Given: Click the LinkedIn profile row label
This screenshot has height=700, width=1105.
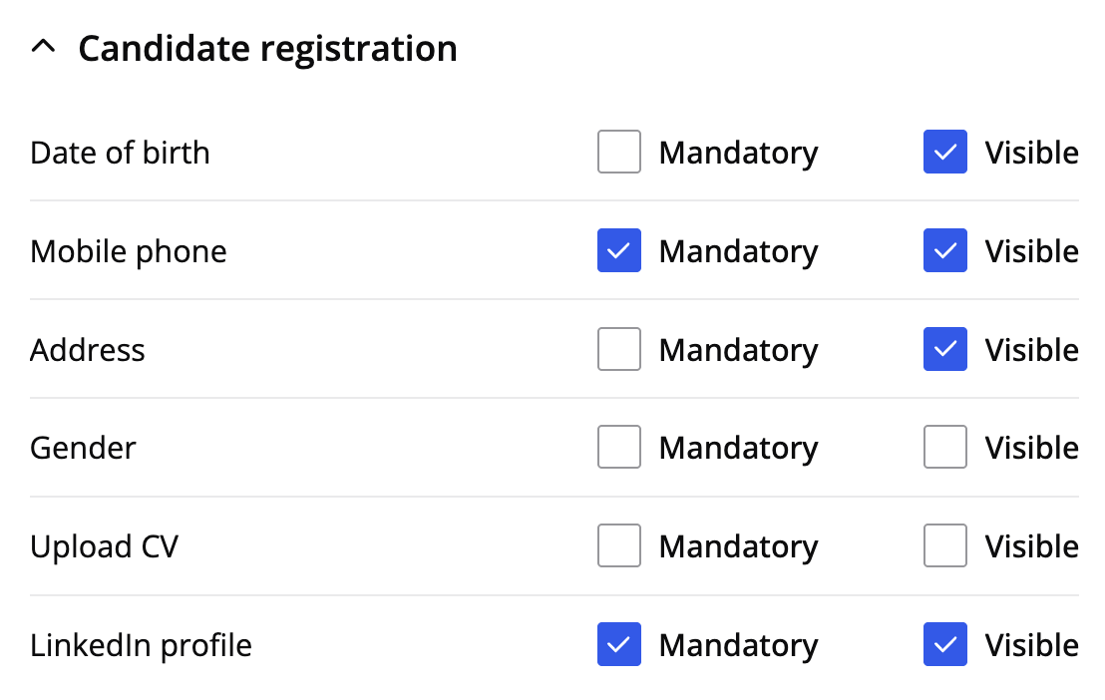Looking at the screenshot, I should click(x=141, y=645).
